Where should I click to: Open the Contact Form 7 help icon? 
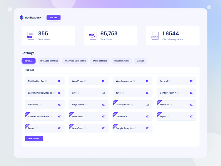pos(178,93)
